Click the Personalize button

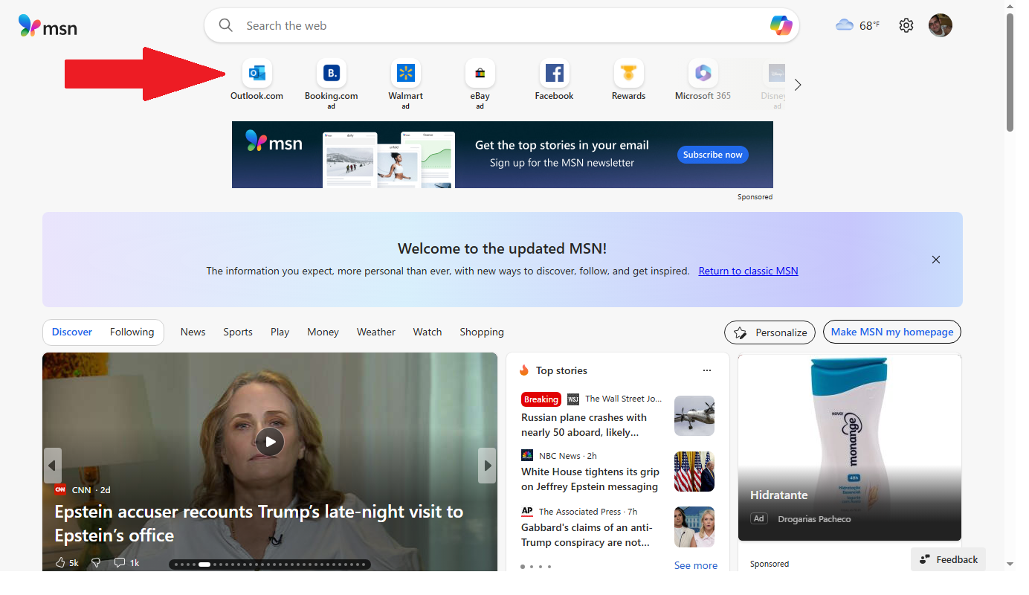coord(770,332)
